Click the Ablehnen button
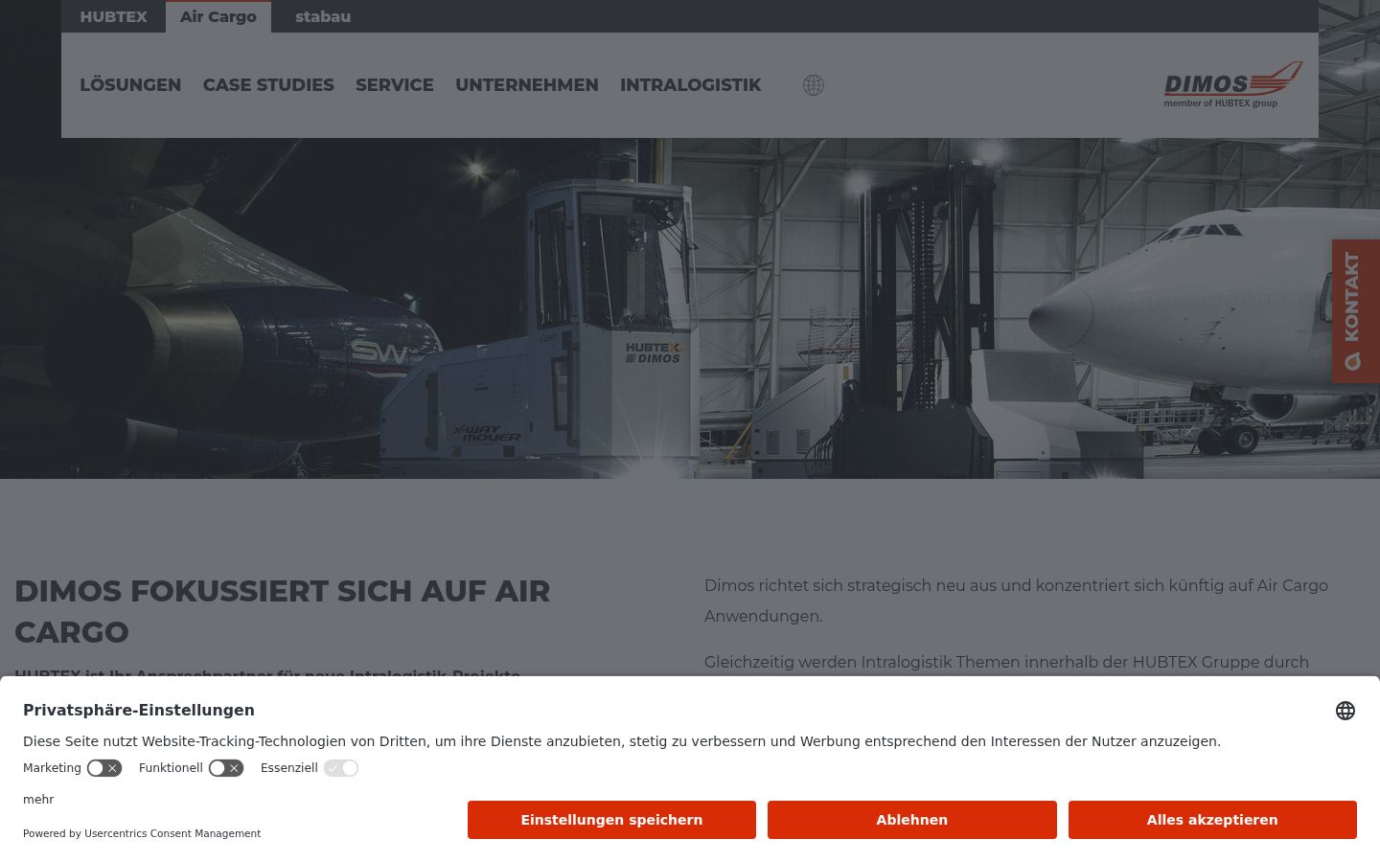The height and width of the screenshot is (862, 1380). [x=912, y=820]
